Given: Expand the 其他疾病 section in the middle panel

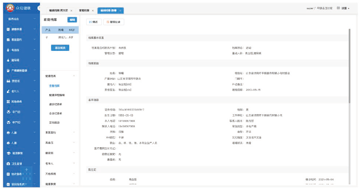Looking at the screenshot, I should point(74,174).
